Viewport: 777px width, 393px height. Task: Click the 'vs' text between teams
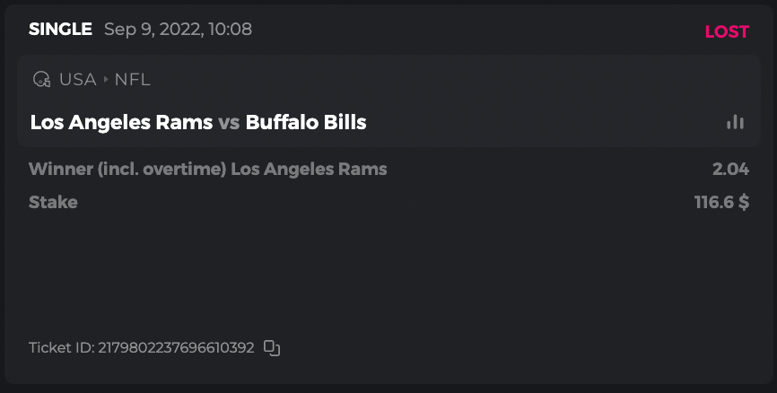pyautogui.click(x=229, y=122)
